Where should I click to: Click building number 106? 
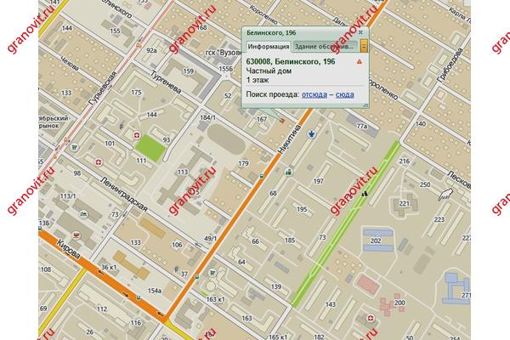coord(177,245)
